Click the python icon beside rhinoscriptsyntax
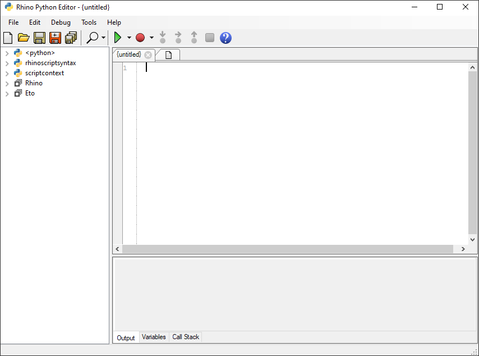Viewport: 479px width, 356px height. (x=18, y=63)
